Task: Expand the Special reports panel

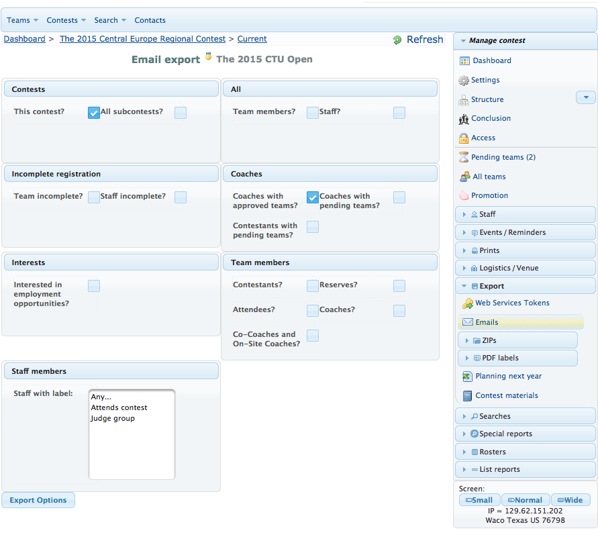Action: (x=525, y=434)
